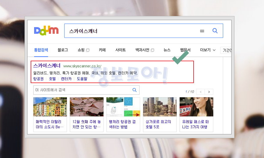The width and height of the screenshot is (264, 158).
Task: Open 유레일 패스로 떠나는 3가지 여행 link
Action: pos(195,124)
